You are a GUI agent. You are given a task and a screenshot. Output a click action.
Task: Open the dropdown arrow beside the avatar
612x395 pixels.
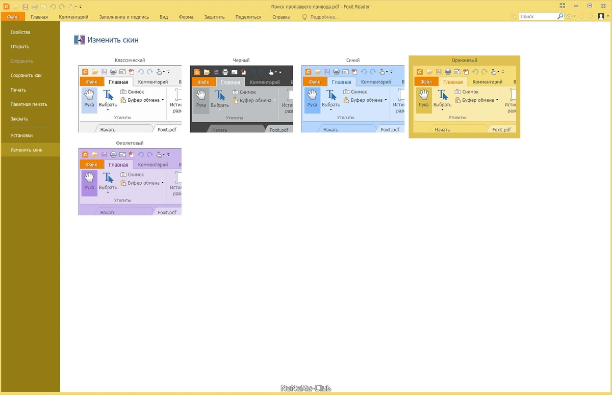(x=608, y=16)
